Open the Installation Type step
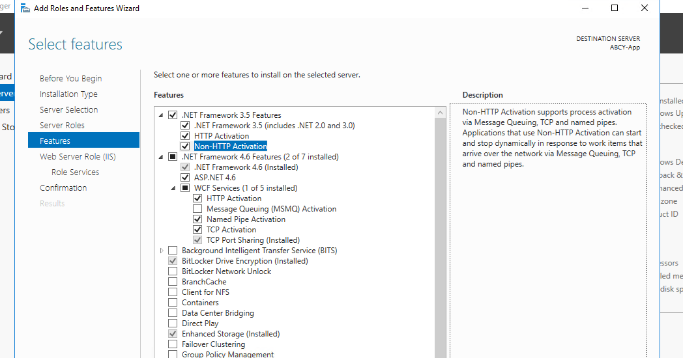Screen dimensions: 683x358 (68, 94)
